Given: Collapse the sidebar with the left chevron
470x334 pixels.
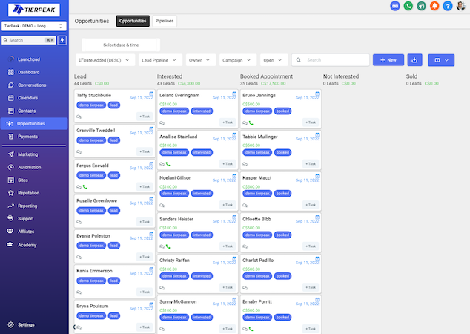Looking at the screenshot, I should point(73,326).
